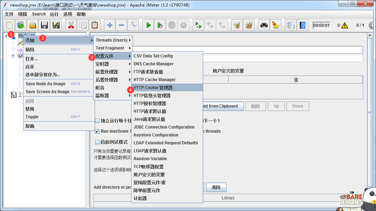Expand the 监听器 submenu
This screenshot has width=376, height=211.
tap(113, 96)
